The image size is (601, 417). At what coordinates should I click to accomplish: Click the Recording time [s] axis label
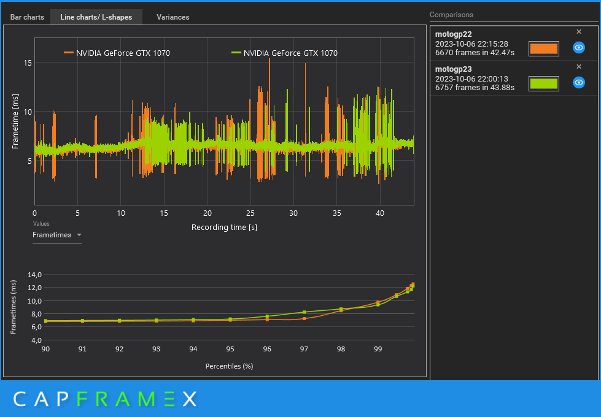(x=224, y=228)
